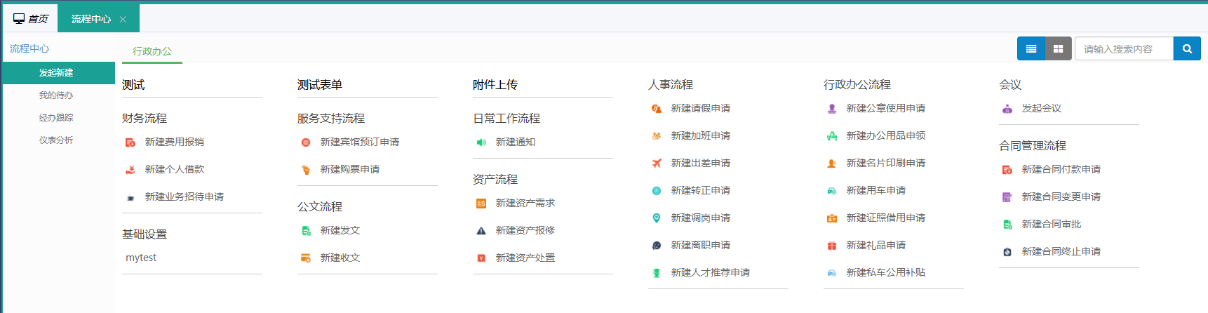The image size is (1208, 313).
Task: Click the 新建出差申请 airplane icon
Action: [657, 164]
